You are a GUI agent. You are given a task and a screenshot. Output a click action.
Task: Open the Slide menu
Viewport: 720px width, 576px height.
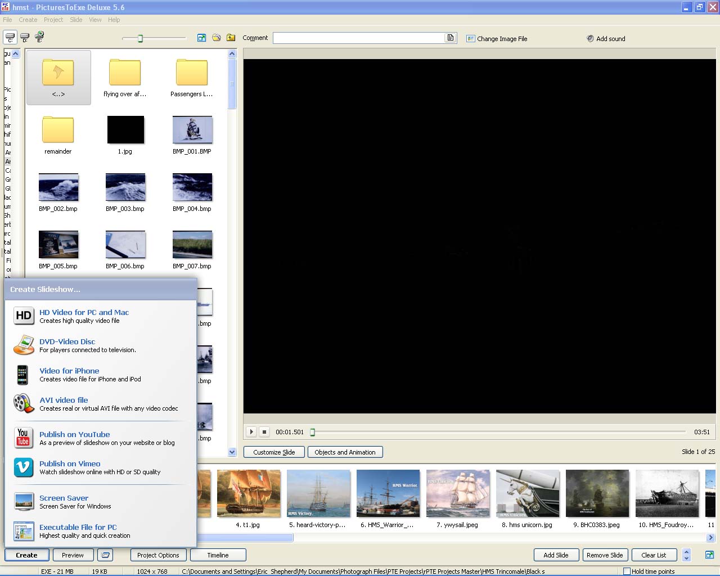click(x=76, y=20)
